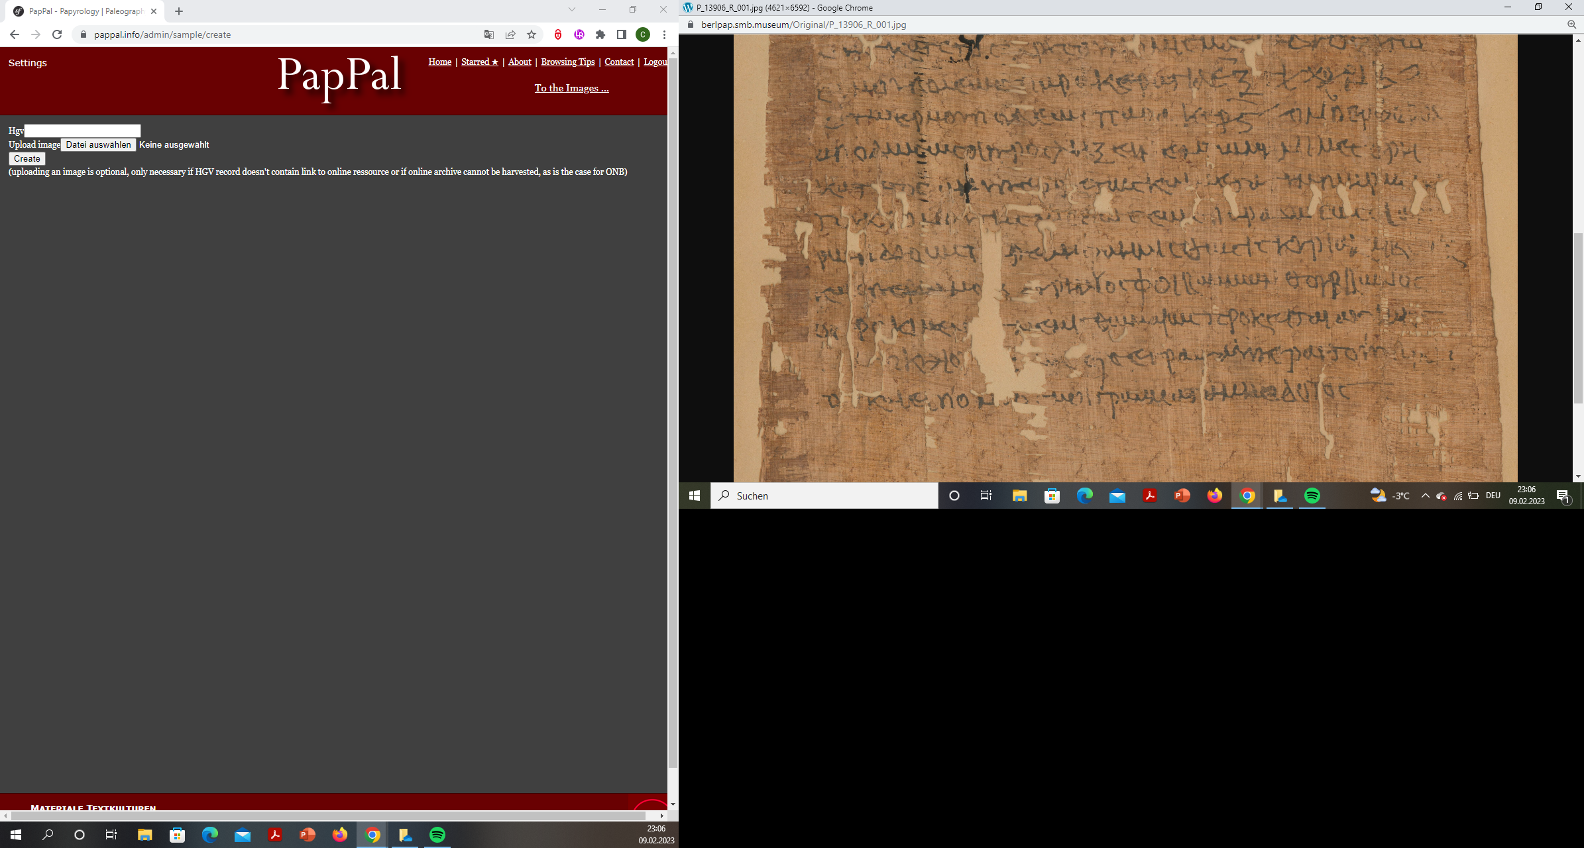Open Mail app in lower taskbar
The height and width of the screenshot is (848, 1584).
point(243,835)
